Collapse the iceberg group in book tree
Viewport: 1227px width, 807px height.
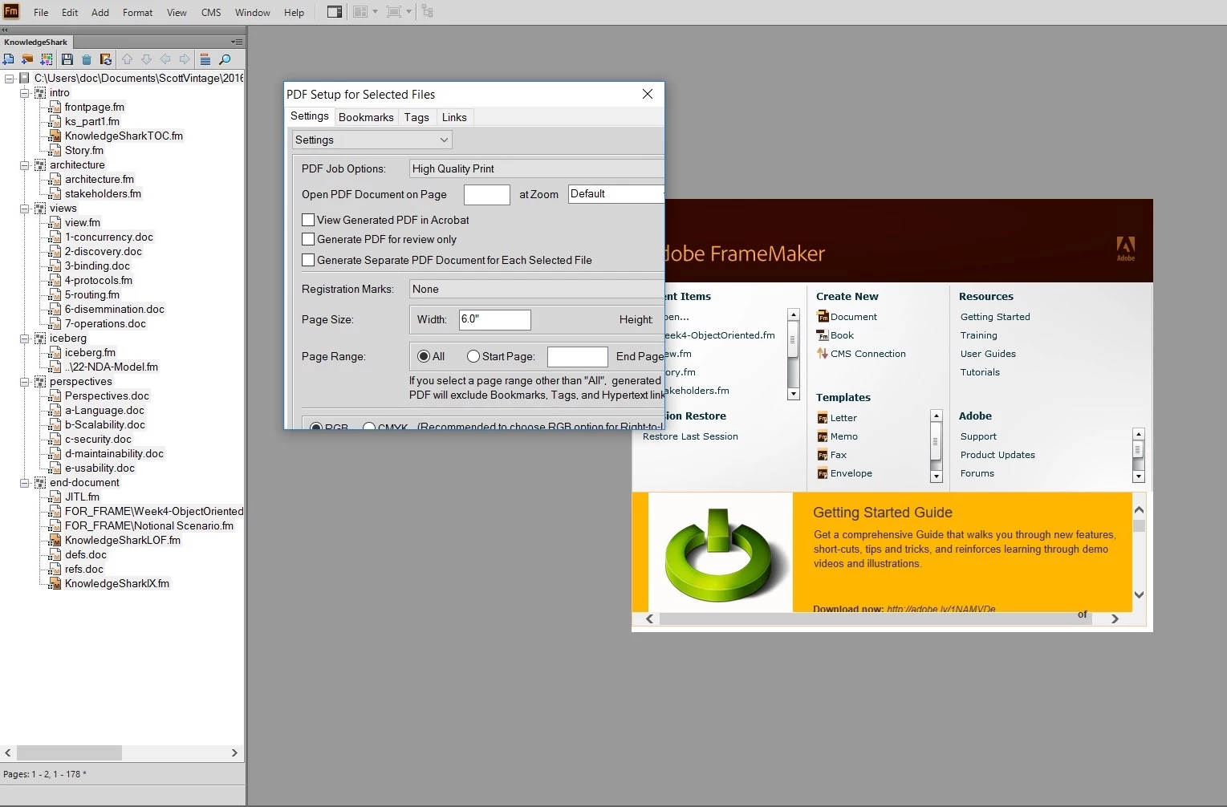click(x=24, y=339)
